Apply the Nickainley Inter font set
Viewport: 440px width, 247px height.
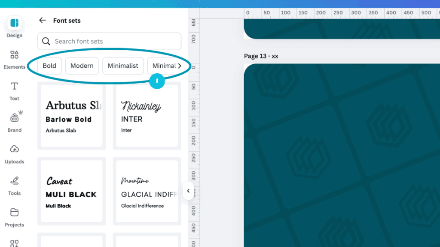click(147, 117)
